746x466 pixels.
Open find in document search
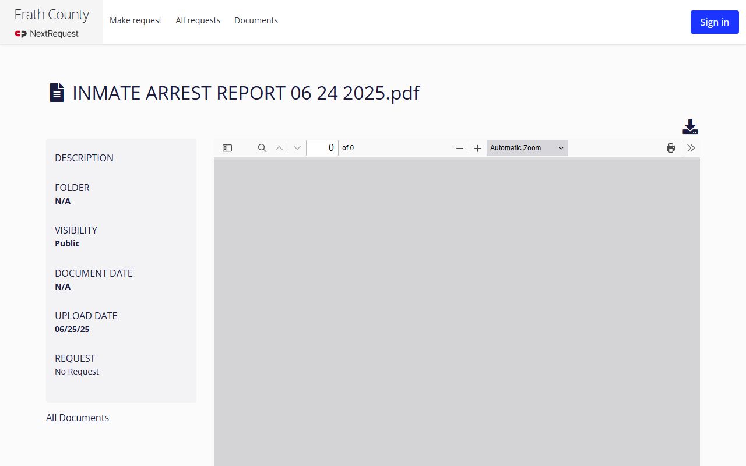(x=262, y=148)
